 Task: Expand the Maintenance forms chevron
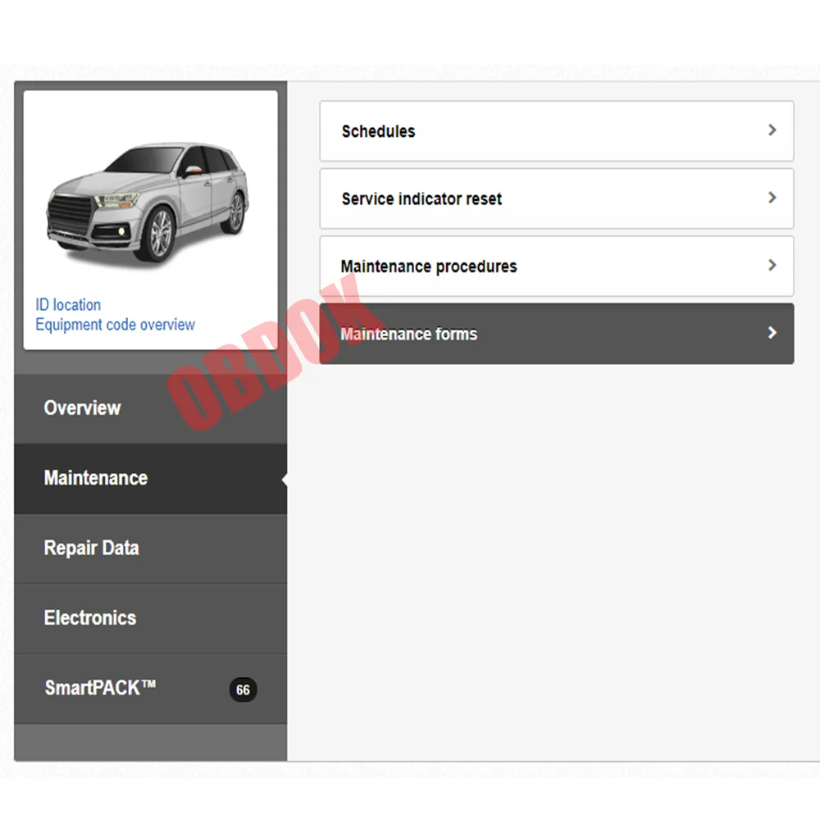772,333
